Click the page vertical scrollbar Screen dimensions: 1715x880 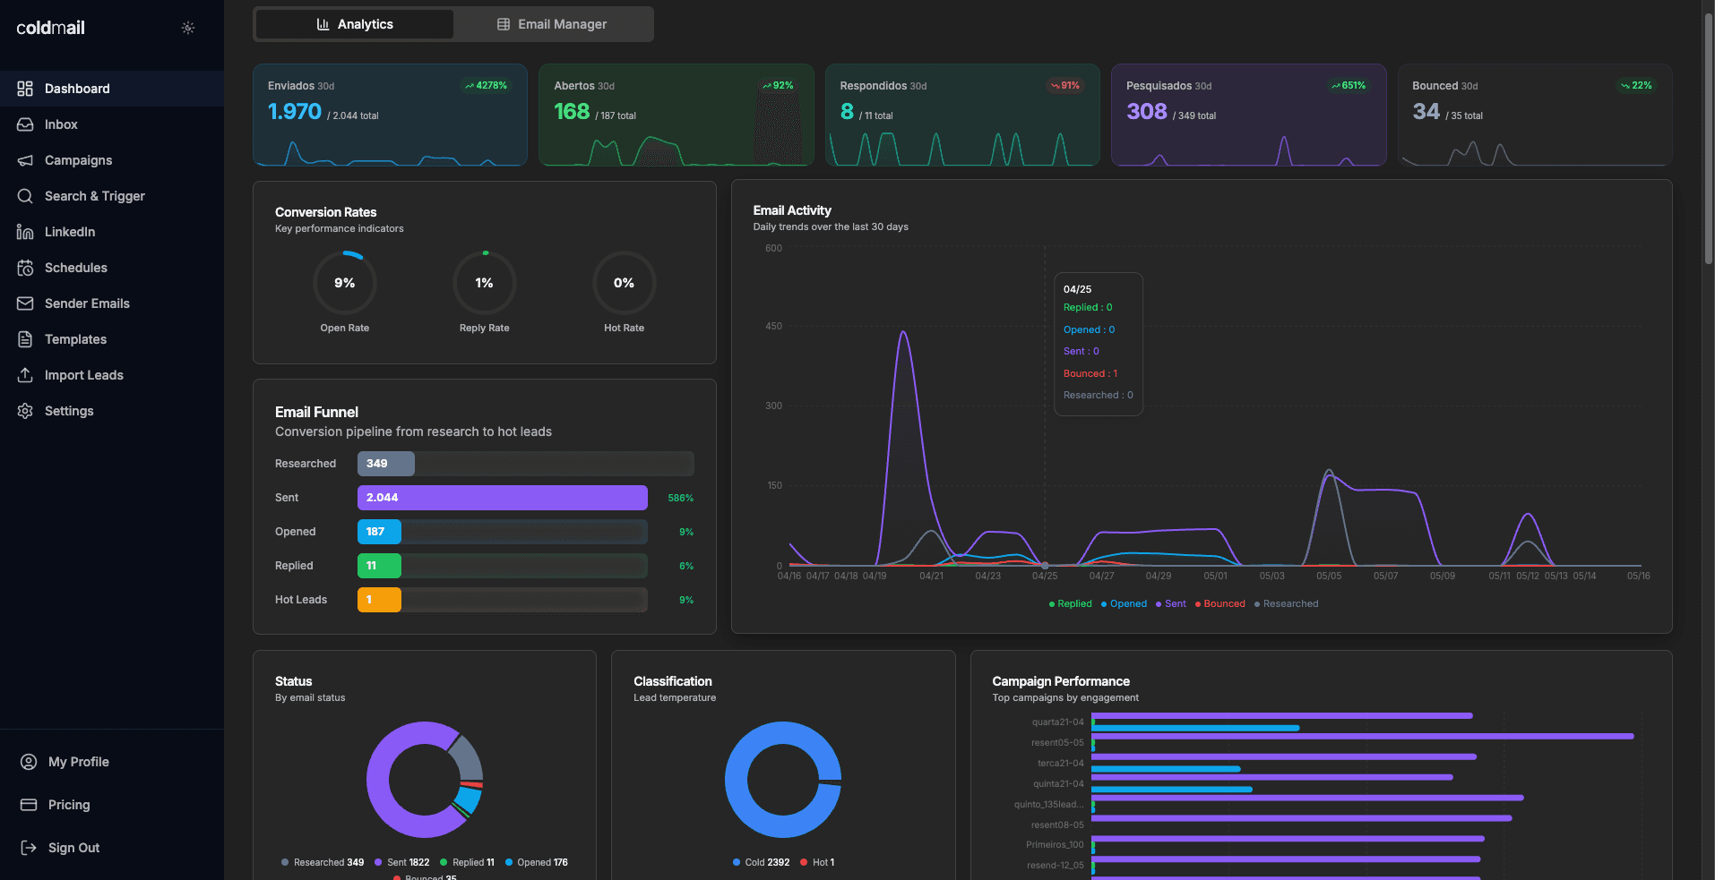coord(1708,125)
